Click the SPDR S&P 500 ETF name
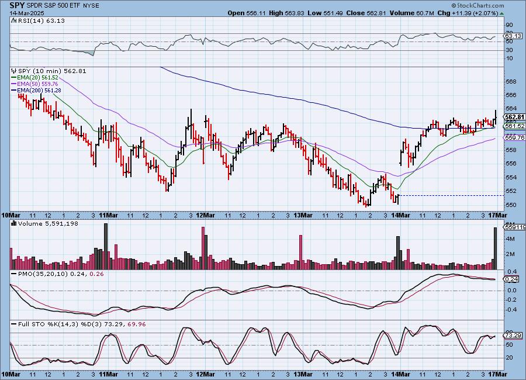 [52, 6]
